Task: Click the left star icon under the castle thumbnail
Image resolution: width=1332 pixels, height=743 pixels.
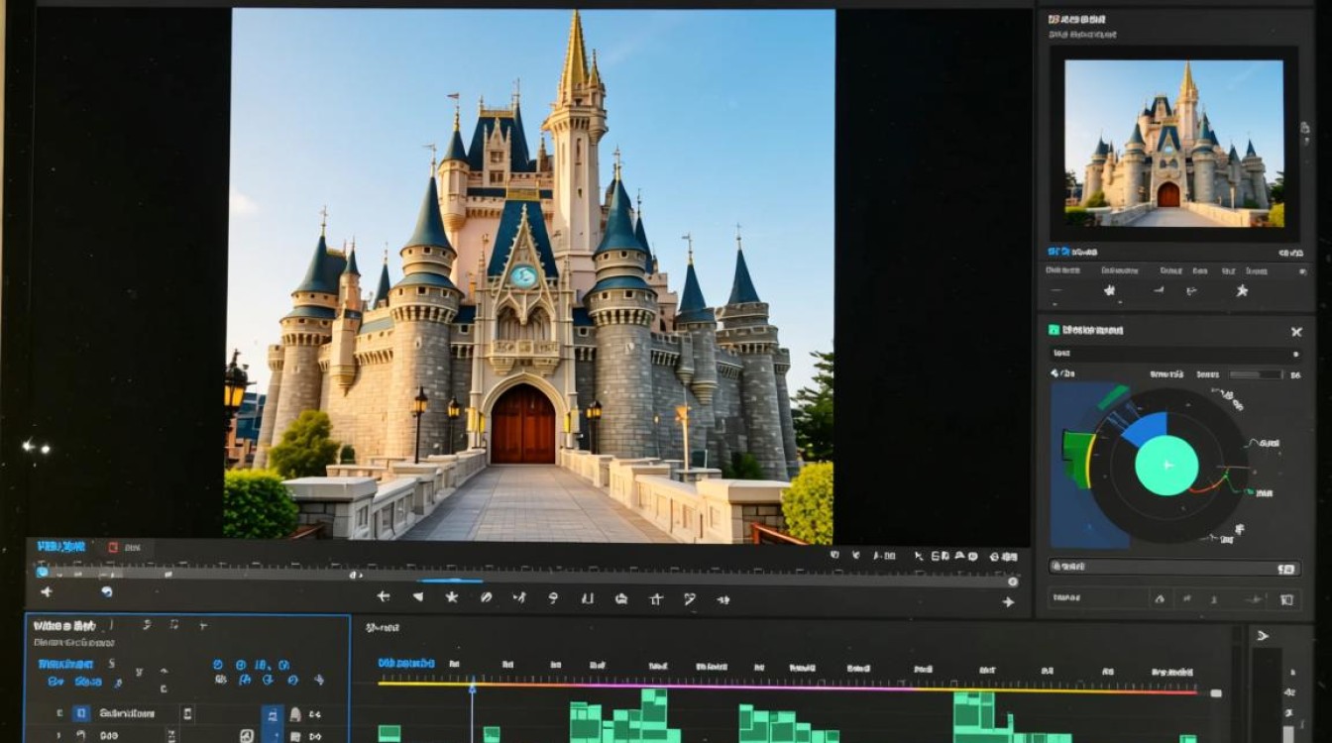Action: coord(1110,291)
